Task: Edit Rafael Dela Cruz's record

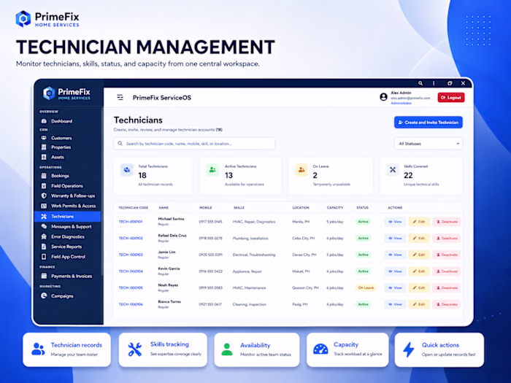Action: (x=419, y=238)
